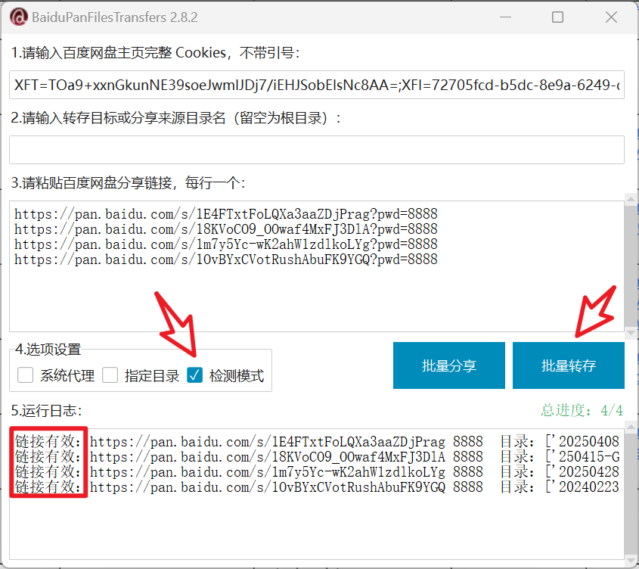Screen dimensions: 639x569
Task: Start the 批量转存 batch transfer button
Action: pos(568,365)
